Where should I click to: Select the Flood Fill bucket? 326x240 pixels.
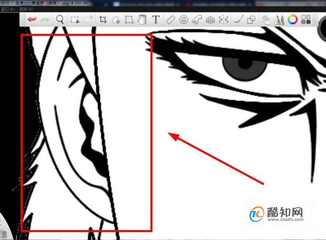coord(142,20)
